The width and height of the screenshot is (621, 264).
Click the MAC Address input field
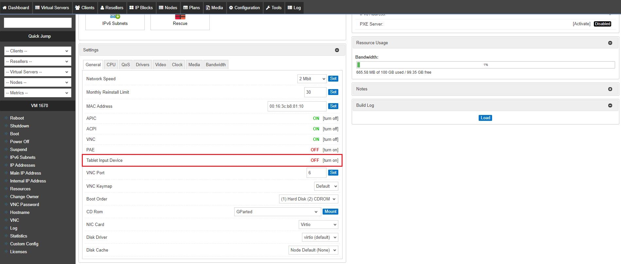tap(297, 106)
